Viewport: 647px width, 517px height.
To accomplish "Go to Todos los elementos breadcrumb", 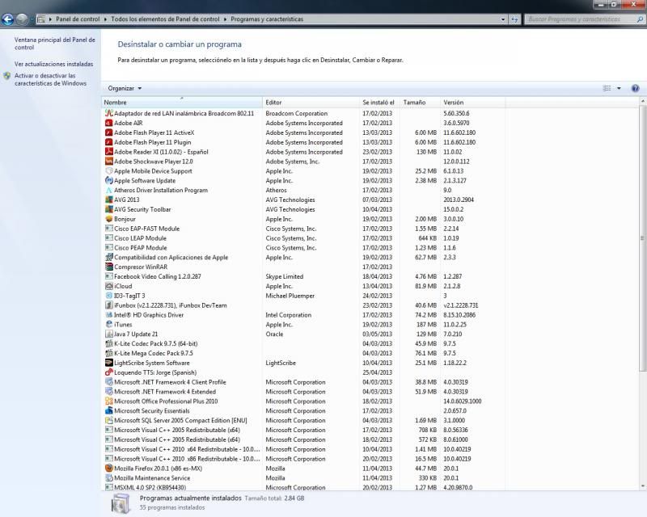I will 165,19.
